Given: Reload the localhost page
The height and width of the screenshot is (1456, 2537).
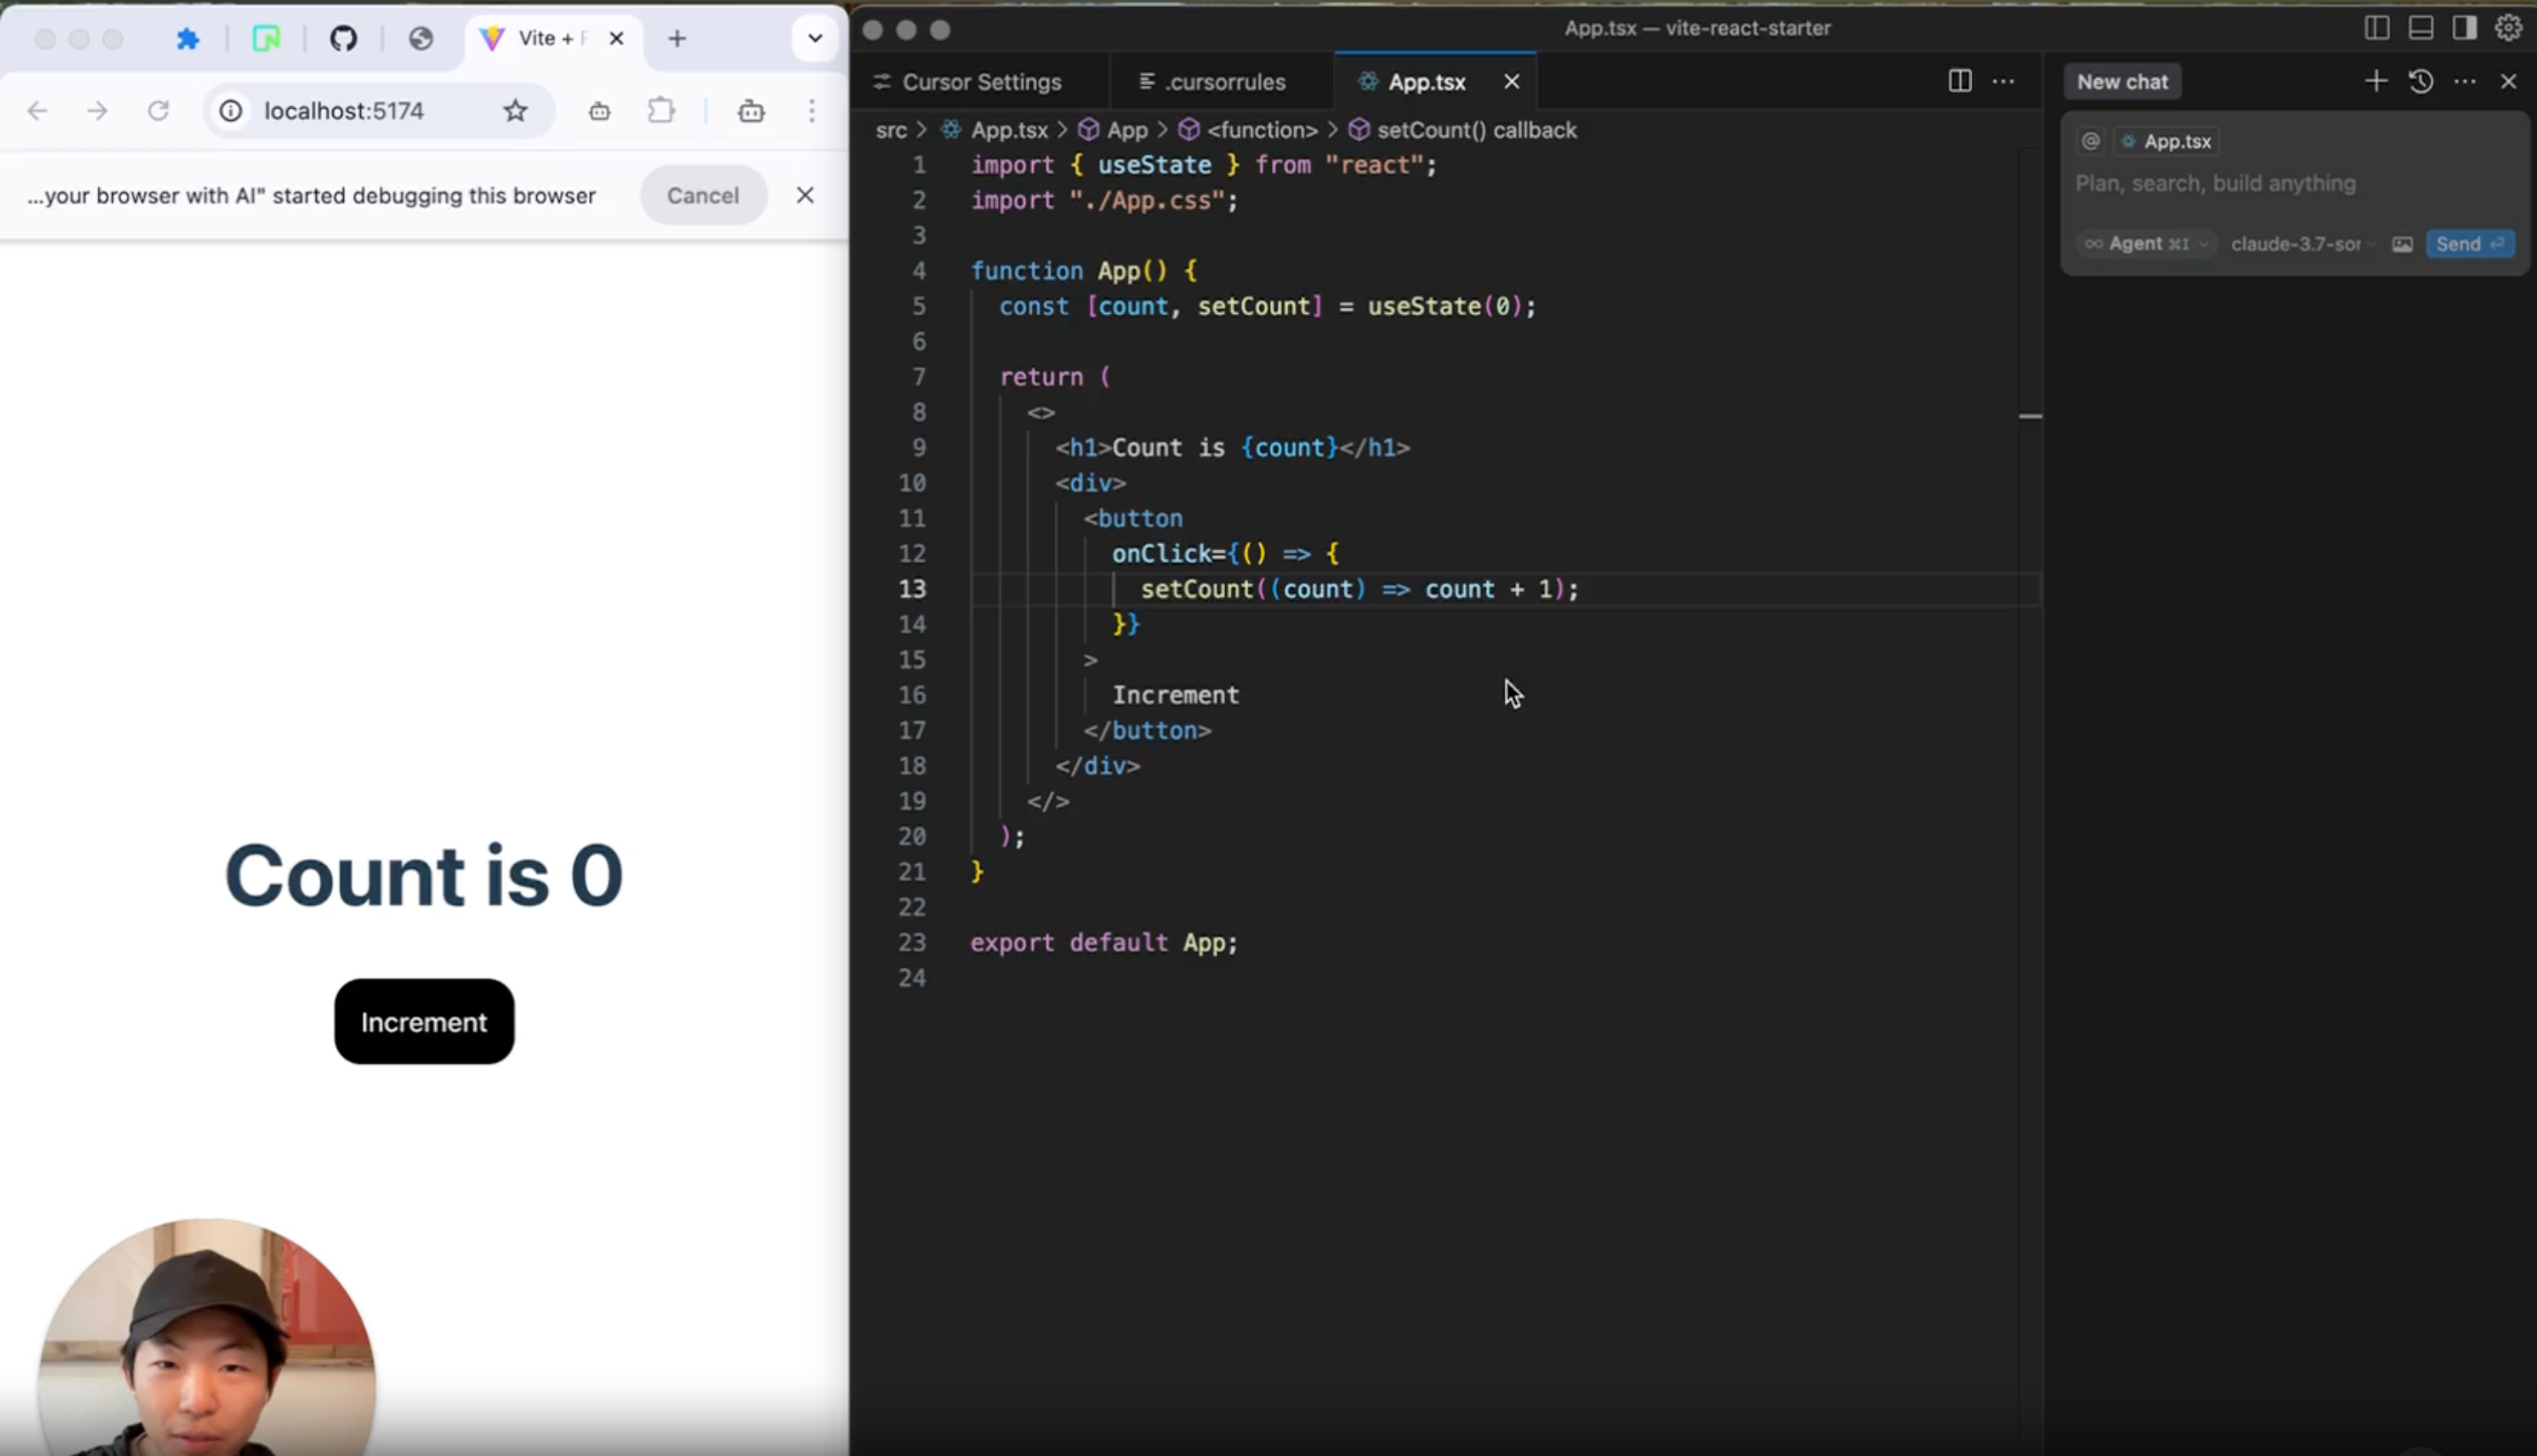Looking at the screenshot, I should click(x=158, y=111).
